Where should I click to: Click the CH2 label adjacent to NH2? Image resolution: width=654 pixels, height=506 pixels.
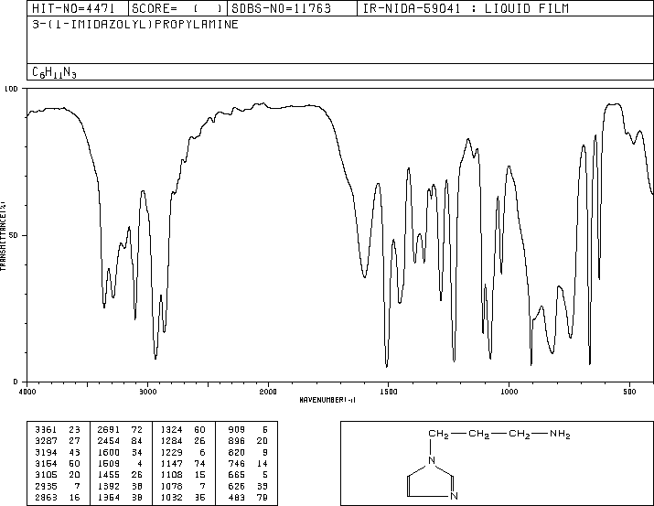tap(520, 435)
